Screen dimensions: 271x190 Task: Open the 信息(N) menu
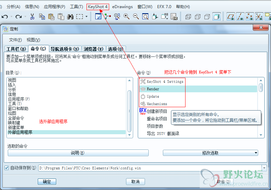point(32,7)
